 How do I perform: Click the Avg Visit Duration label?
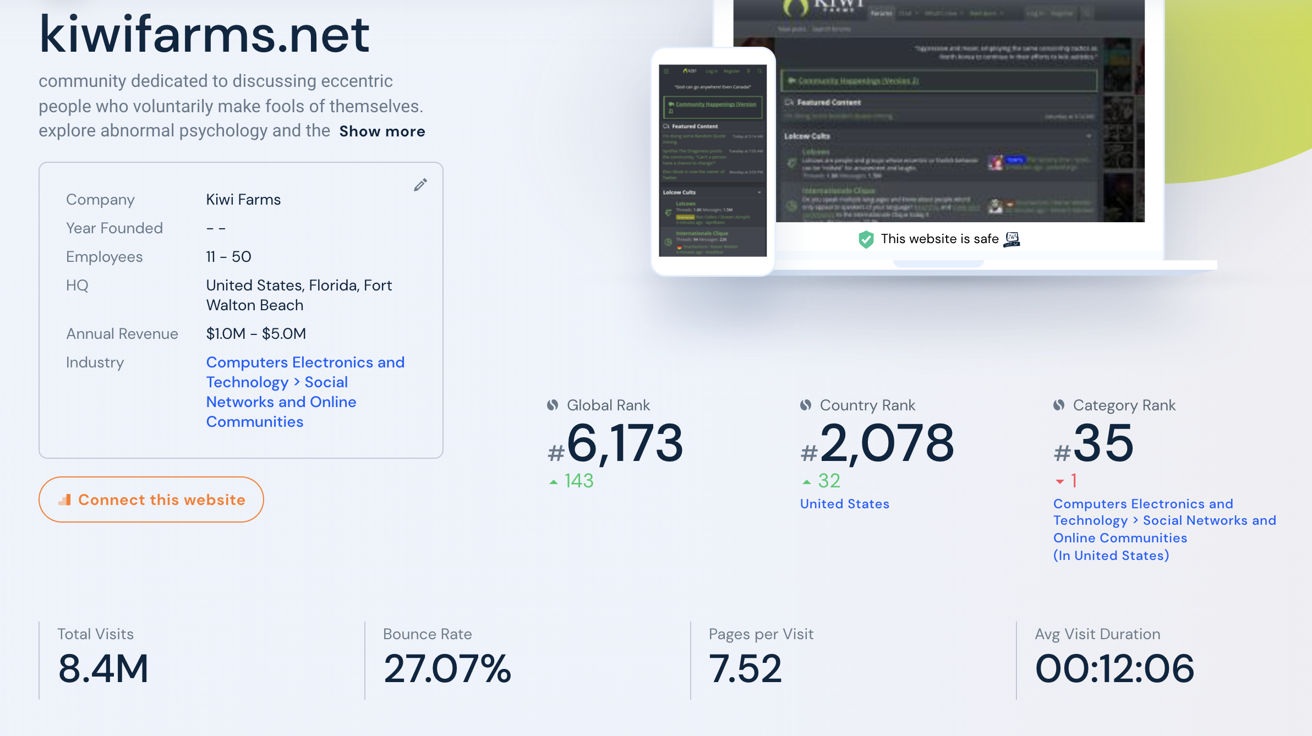pyautogui.click(x=1098, y=634)
